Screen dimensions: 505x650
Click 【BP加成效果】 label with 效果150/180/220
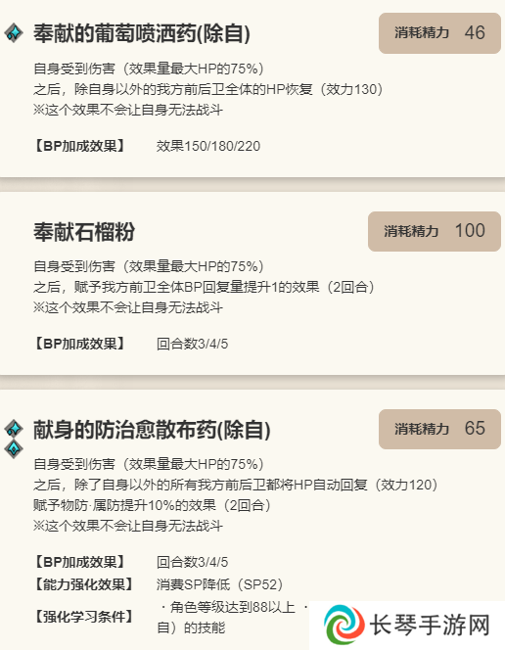coord(79,146)
